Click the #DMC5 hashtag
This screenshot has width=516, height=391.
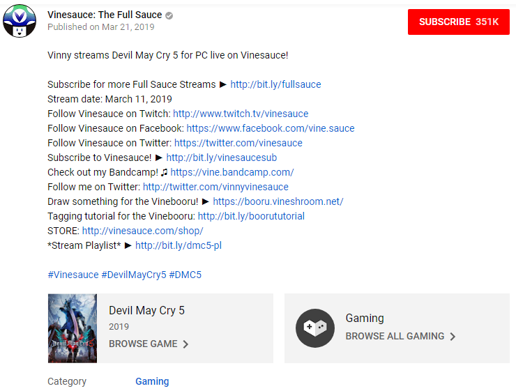coord(185,275)
